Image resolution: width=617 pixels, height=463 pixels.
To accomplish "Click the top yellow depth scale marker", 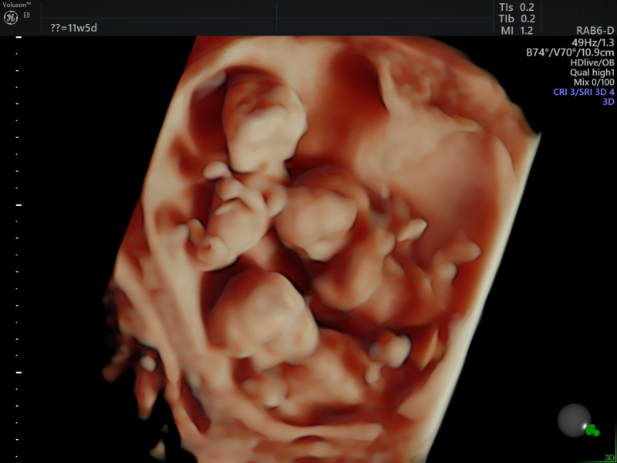I will (x=19, y=37).
